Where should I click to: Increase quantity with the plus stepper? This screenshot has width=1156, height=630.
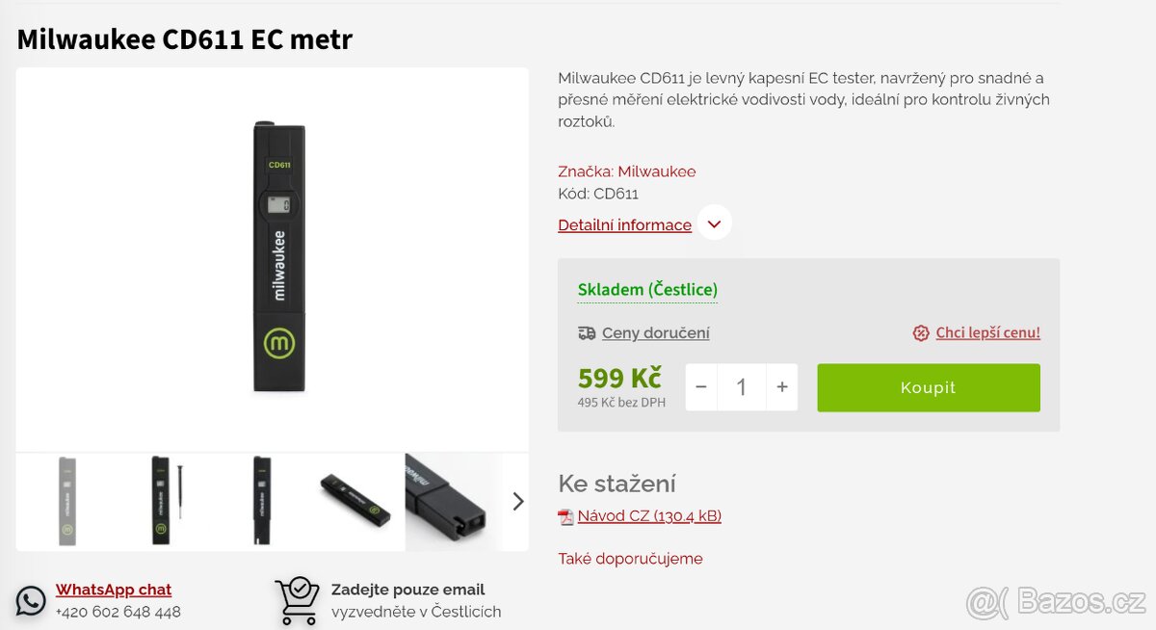click(781, 386)
